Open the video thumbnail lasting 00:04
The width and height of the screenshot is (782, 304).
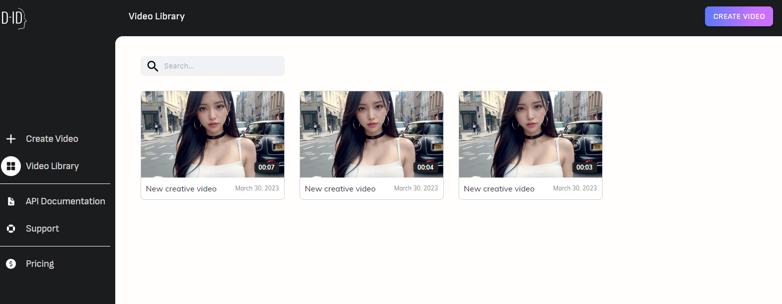click(372, 134)
